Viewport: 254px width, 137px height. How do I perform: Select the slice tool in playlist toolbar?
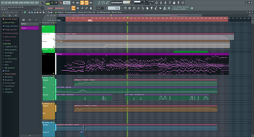coord(43,12)
